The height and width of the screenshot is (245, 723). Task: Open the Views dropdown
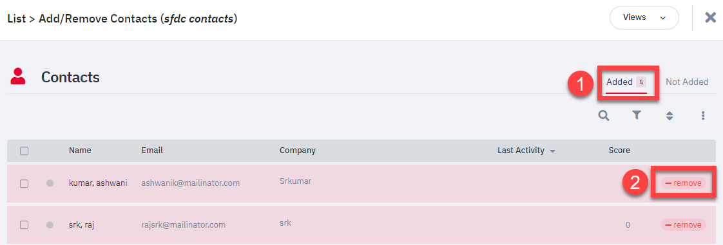(644, 17)
